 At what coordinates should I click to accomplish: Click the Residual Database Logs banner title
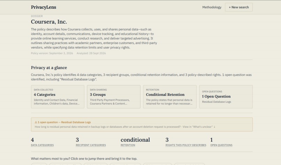(x=76, y=122)
